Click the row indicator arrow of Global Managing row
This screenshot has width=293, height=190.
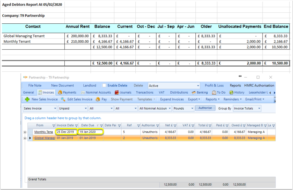pyautogui.click(x=30, y=138)
